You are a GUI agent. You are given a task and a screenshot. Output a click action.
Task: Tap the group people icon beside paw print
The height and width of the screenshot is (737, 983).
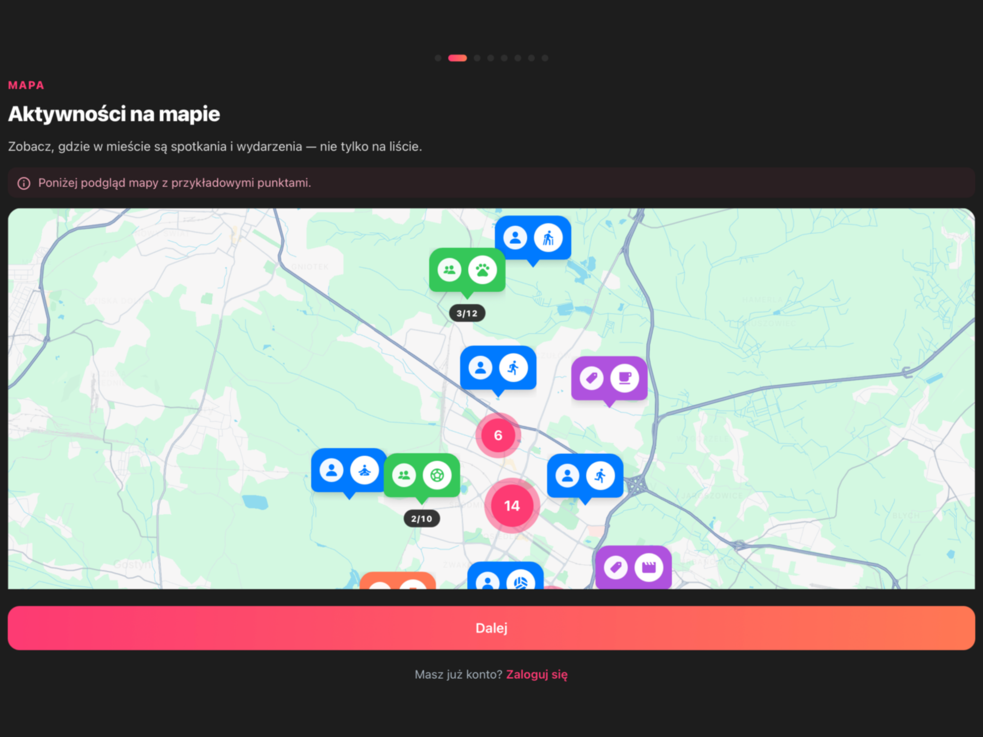pos(449,270)
